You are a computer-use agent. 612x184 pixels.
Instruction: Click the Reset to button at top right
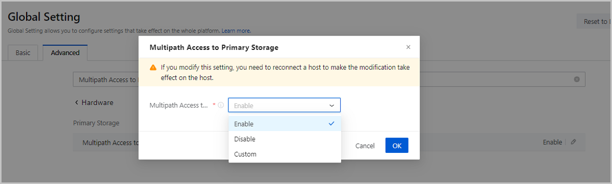(x=594, y=21)
